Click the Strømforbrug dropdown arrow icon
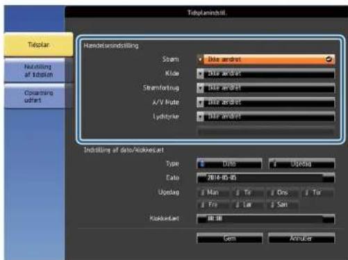This screenshot has width=348, height=260. coord(200,88)
